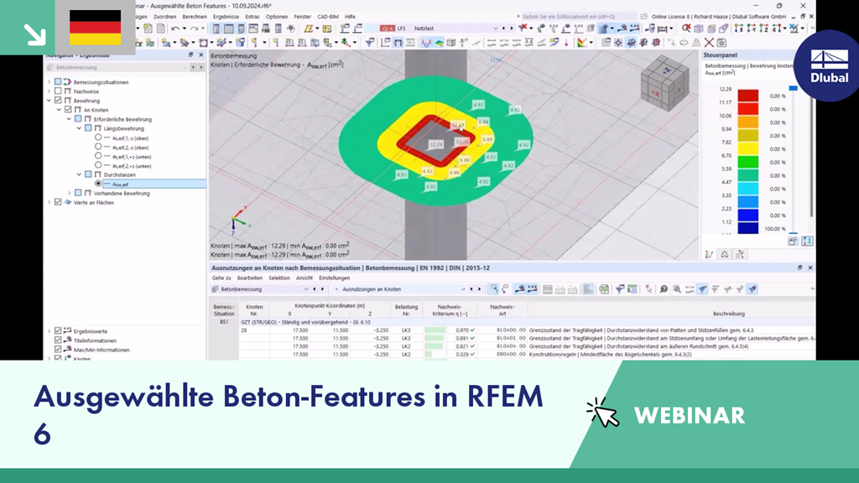Open the Betonbemessung dropdown in the navigator

click(x=185, y=69)
